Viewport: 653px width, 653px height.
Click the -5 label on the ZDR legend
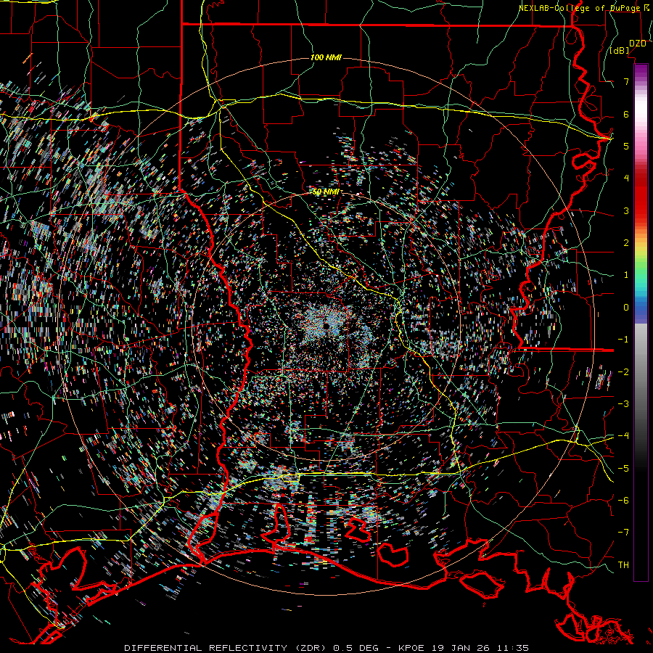tap(623, 469)
